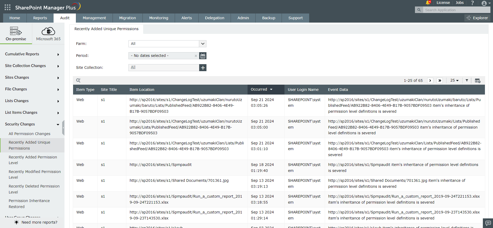Viewport: 493px width, 228px height.
Task: Click the search magnifier icon in header
Action: pos(419,10)
